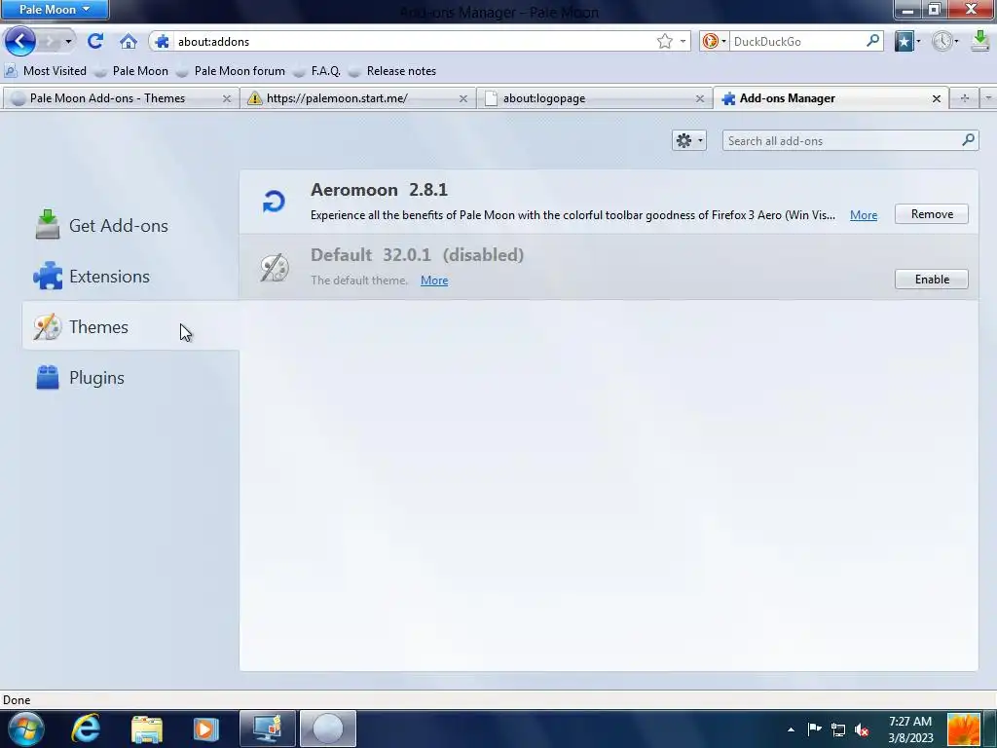Click the DuckDuckGo search engine icon
Screen dimensions: 997x748
point(710,41)
